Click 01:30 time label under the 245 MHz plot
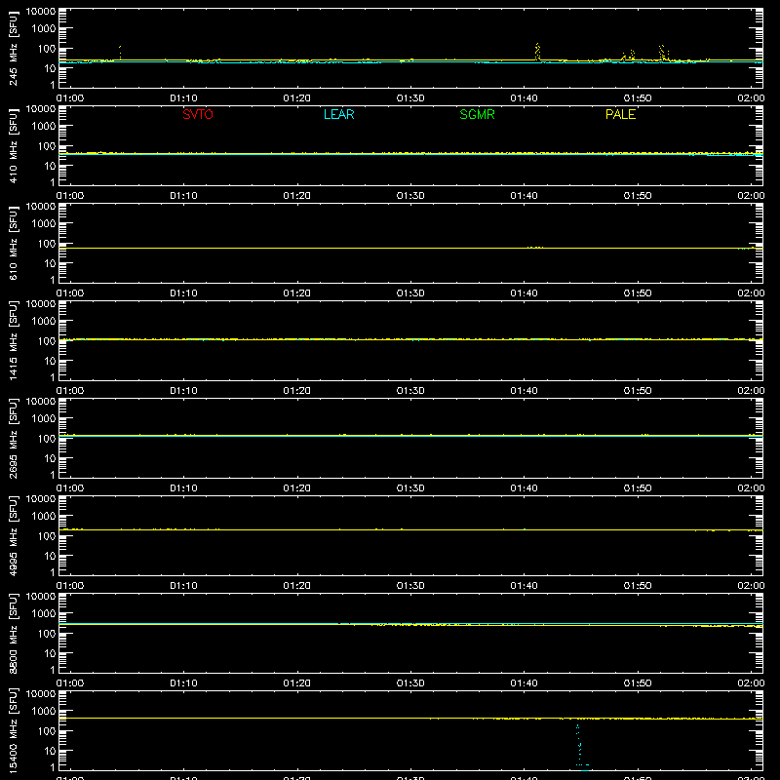Image resolution: width=780 pixels, height=780 pixels. (410, 98)
